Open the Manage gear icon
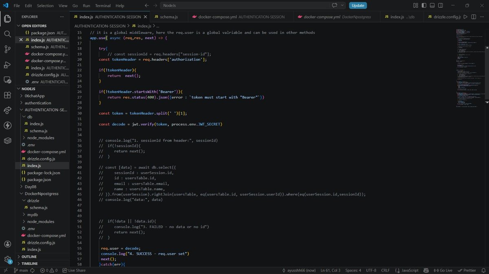Viewport: 489px width, 274px height. pos(7,259)
